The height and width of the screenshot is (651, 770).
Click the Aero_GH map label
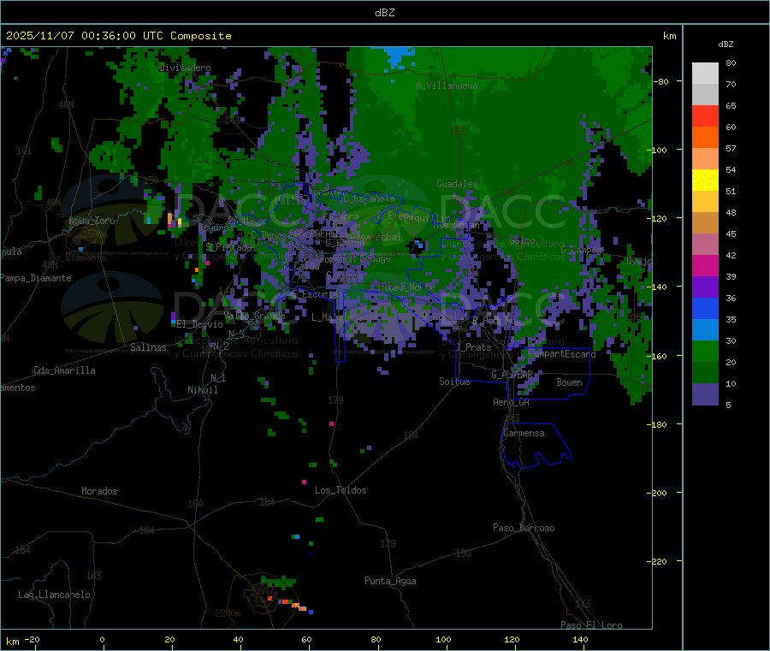click(511, 402)
